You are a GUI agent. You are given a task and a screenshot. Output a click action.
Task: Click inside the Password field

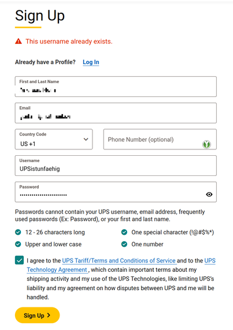coord(116,192)
